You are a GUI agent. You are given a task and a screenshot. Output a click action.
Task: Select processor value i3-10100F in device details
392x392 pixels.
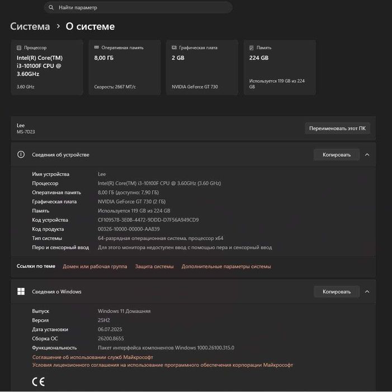159,183
